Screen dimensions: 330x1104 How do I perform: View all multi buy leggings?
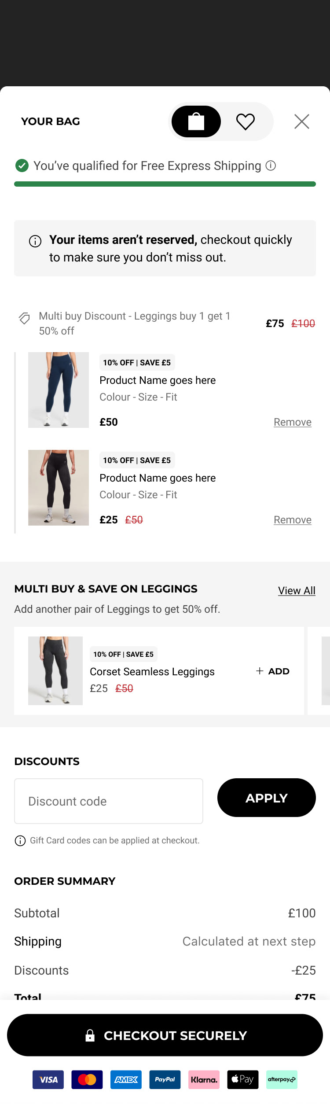click(x=297, y=591)
